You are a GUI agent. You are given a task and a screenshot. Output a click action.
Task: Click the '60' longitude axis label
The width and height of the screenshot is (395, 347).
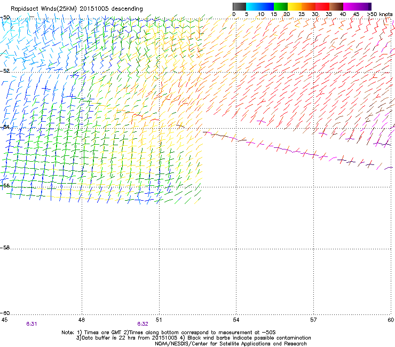pyautogui.click(x=391, y=320)
